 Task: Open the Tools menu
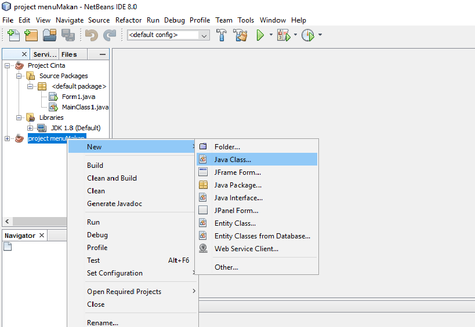246,20
